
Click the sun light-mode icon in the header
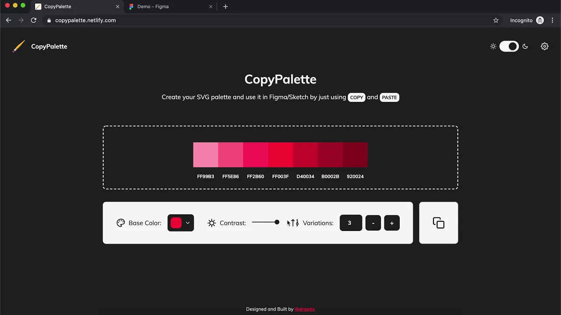pos(493,46)
